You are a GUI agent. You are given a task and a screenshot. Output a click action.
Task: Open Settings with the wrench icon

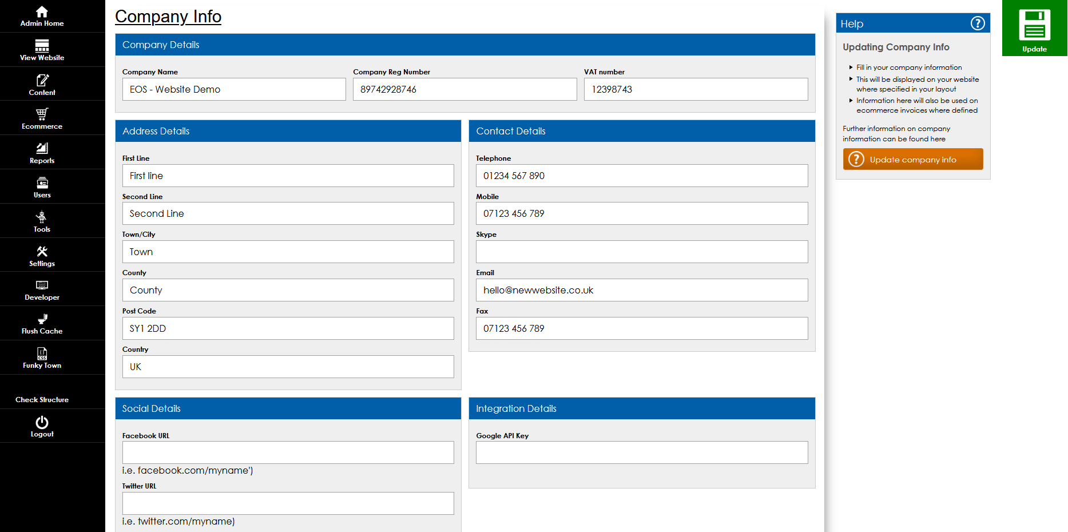42,251
